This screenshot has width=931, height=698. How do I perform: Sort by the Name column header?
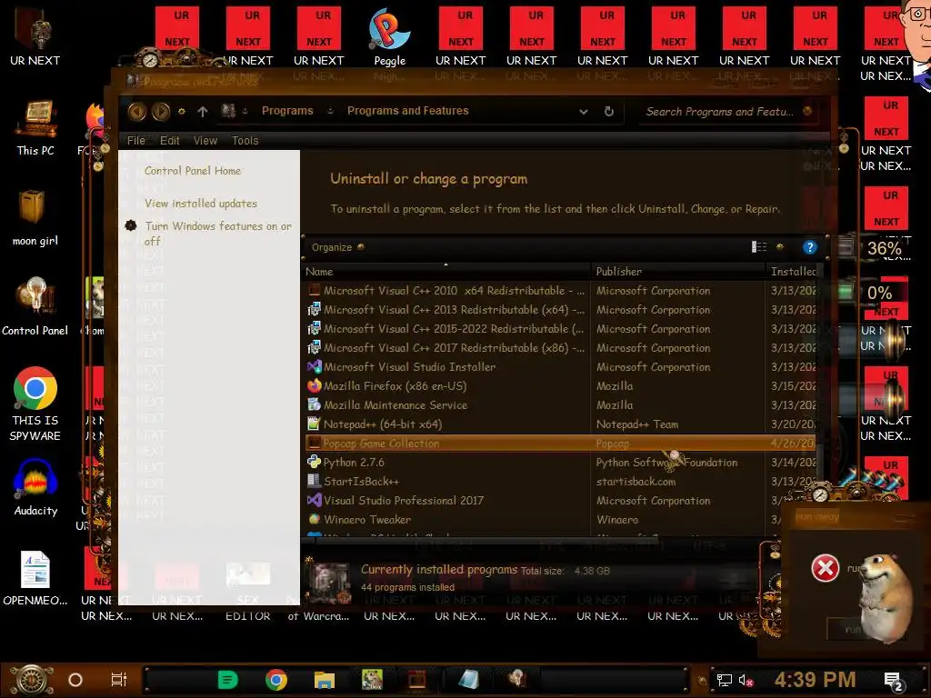pyautogui.click(x=446, y=271)
